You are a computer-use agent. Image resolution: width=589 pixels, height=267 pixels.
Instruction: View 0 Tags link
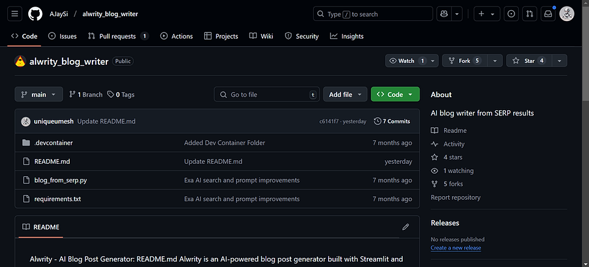(x=121, y=95)
